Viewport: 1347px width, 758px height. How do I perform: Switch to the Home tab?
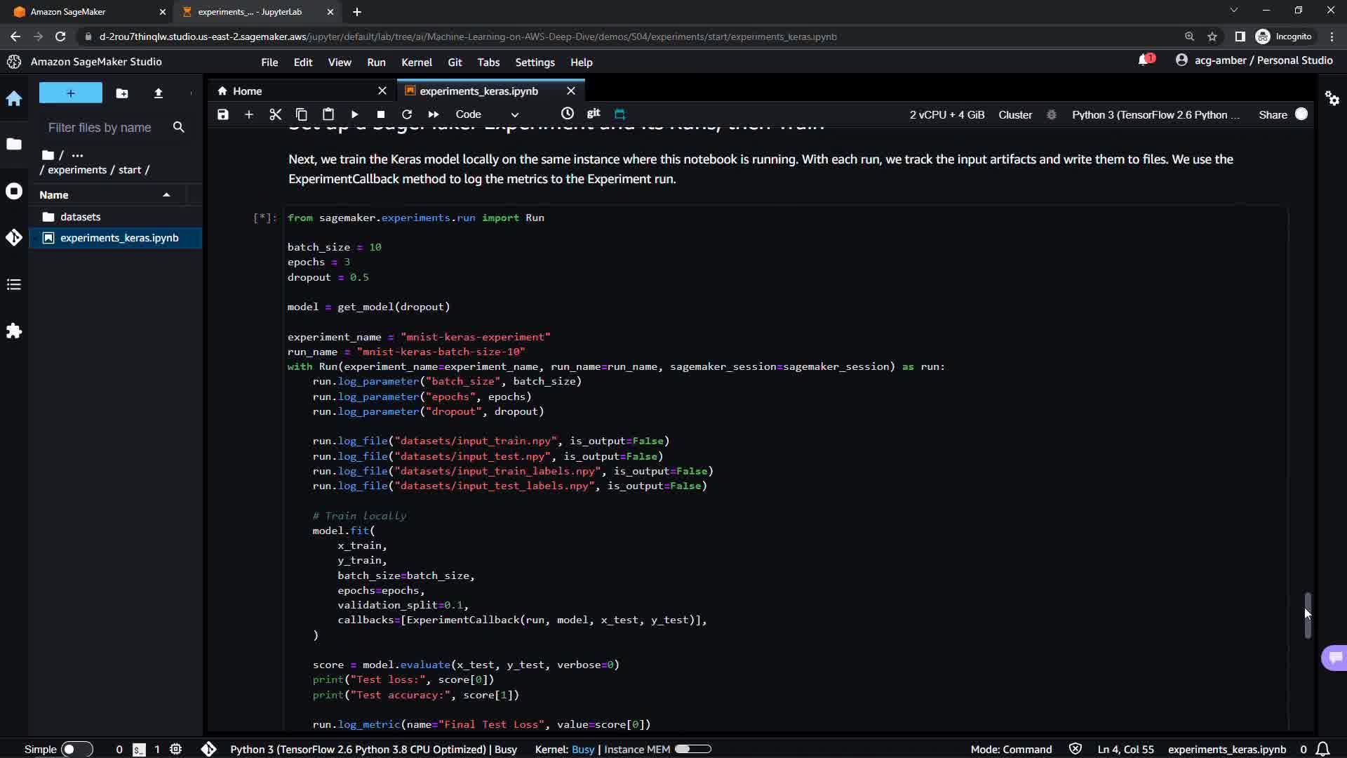tap(247, 91)
